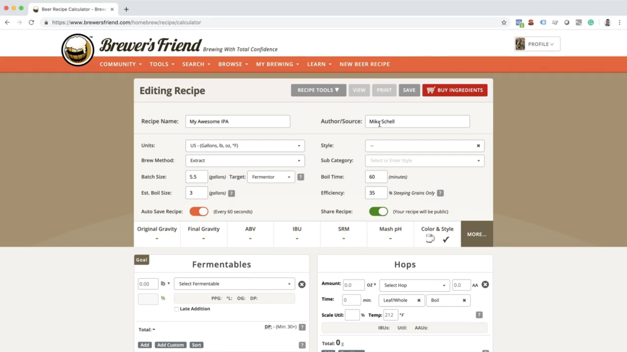Go back in browser history
The width and height of the screenshot is (627, 352).
(7, 22)
